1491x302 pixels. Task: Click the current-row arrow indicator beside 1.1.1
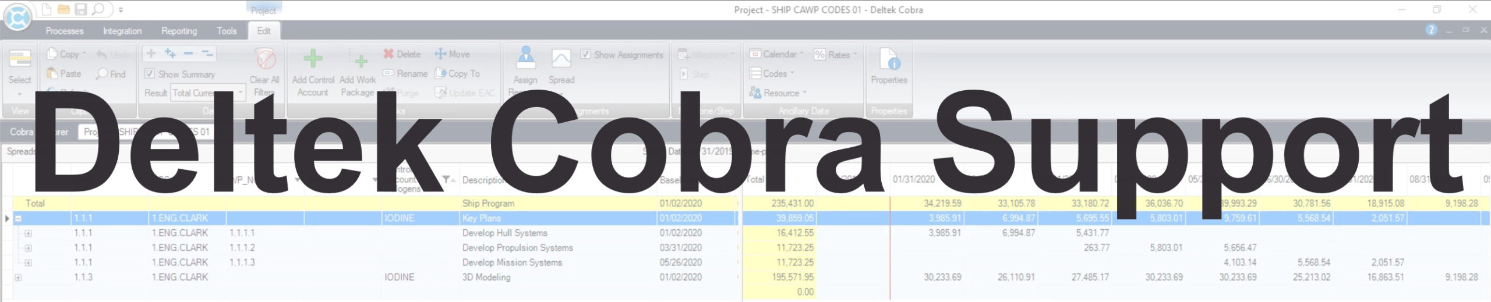(7, 218)
